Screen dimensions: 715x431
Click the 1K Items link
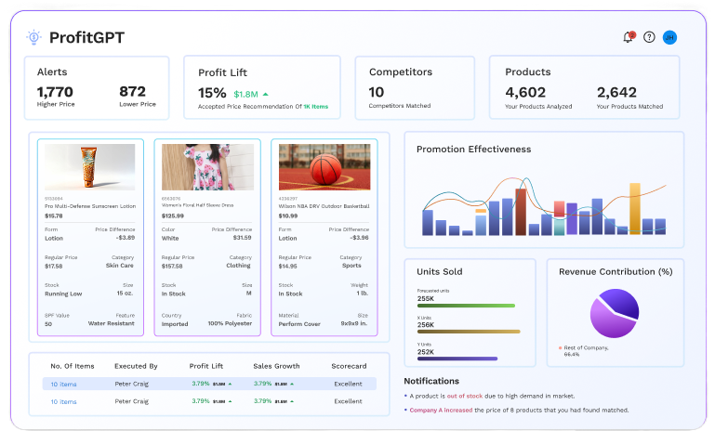click(x=315, y=106)
